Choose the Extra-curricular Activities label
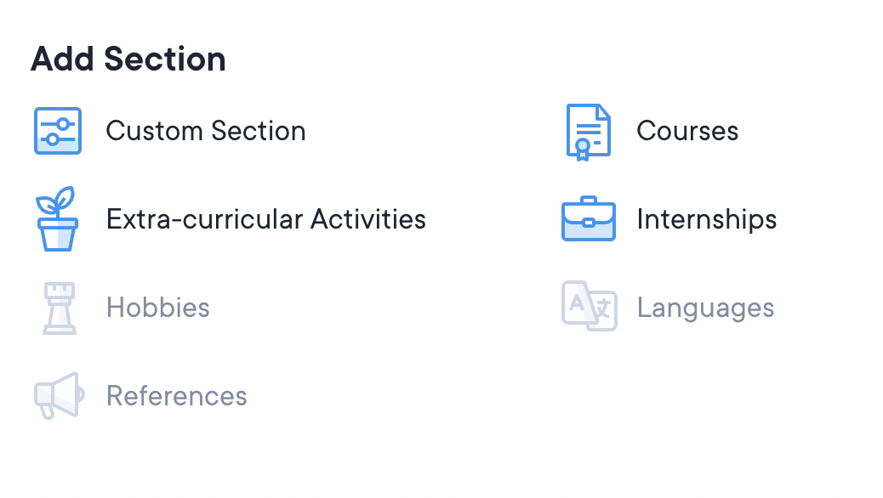883x498 pixels. click(x=265, y=219)
